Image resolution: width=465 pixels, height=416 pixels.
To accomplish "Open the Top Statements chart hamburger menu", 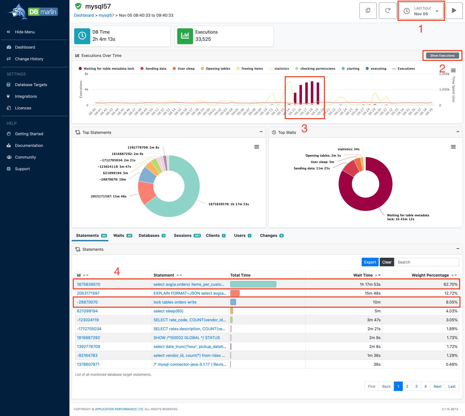I will (x=257, y=147).
